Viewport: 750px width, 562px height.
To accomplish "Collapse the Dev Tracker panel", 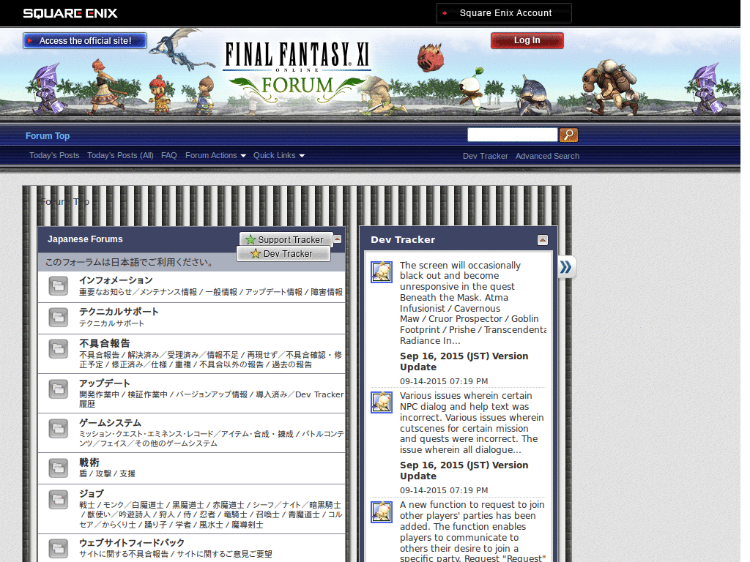I will 543,239.
